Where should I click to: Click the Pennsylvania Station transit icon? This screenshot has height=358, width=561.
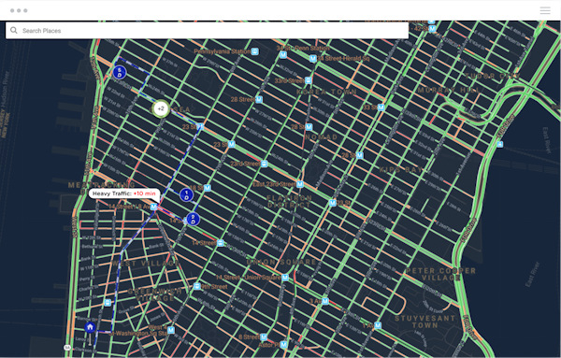[254, 51]
